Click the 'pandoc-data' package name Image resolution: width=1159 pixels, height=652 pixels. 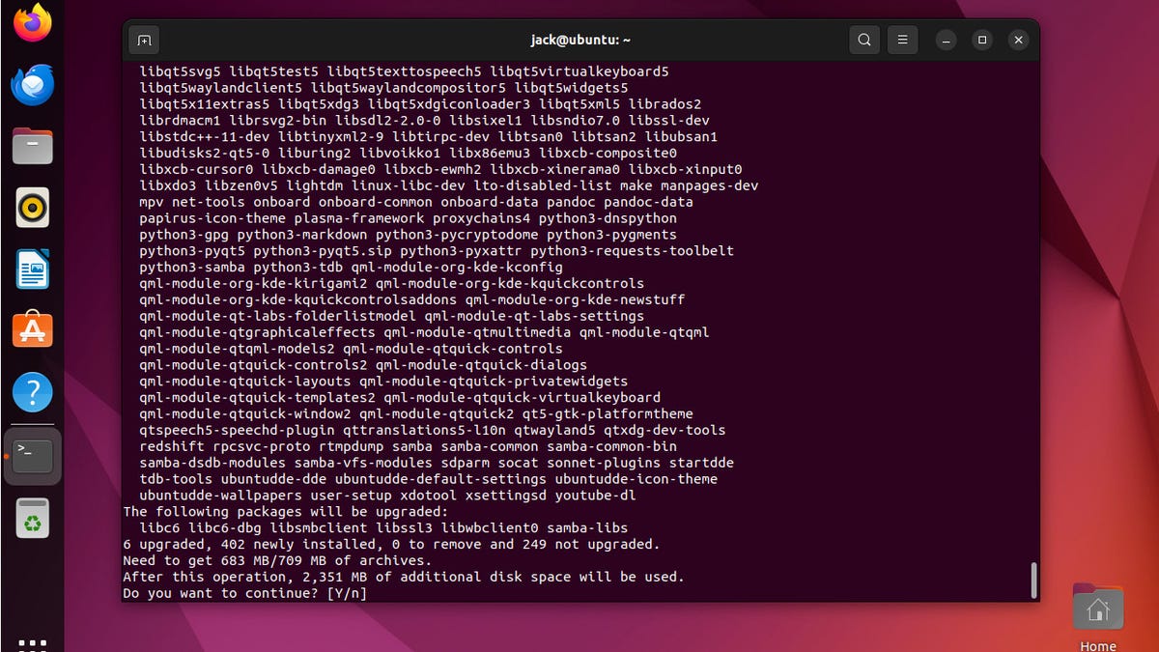(648, 202)
